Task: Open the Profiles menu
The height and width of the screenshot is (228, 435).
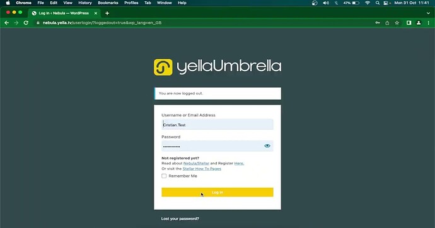Action: [131, 3]
